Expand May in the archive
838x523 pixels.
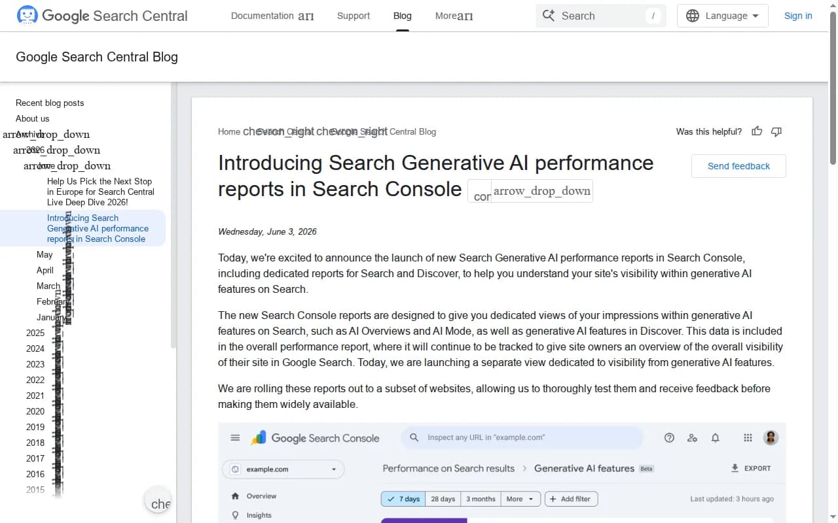45,254
